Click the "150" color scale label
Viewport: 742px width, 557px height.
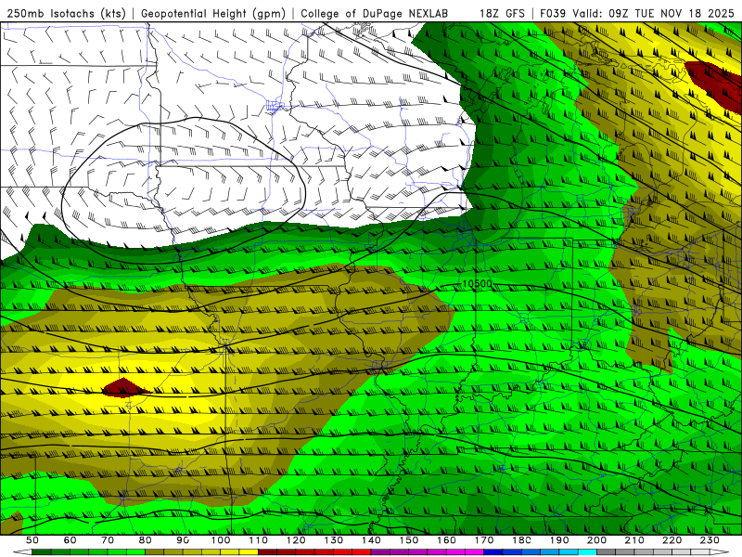point(409,540)
